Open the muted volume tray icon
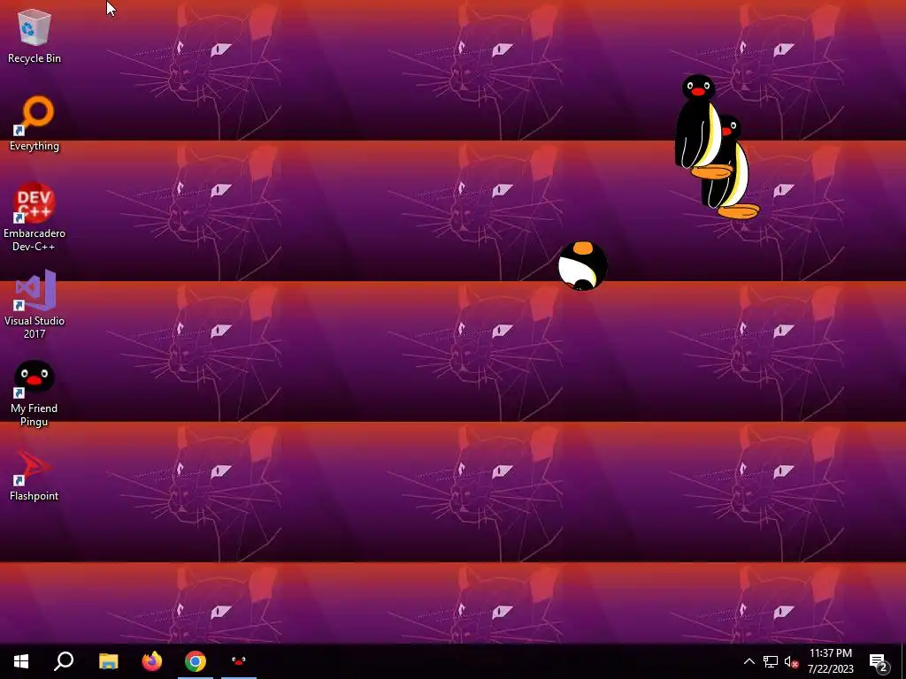 791,661
